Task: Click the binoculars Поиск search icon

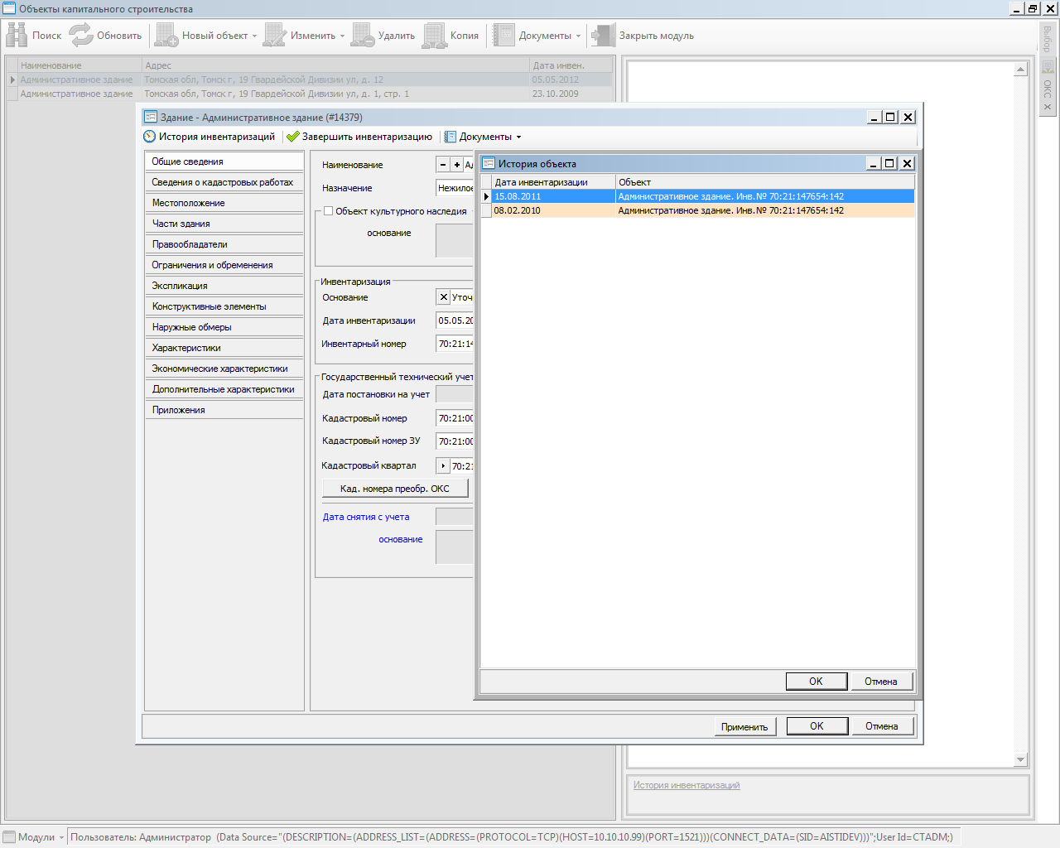Action: 17,35
